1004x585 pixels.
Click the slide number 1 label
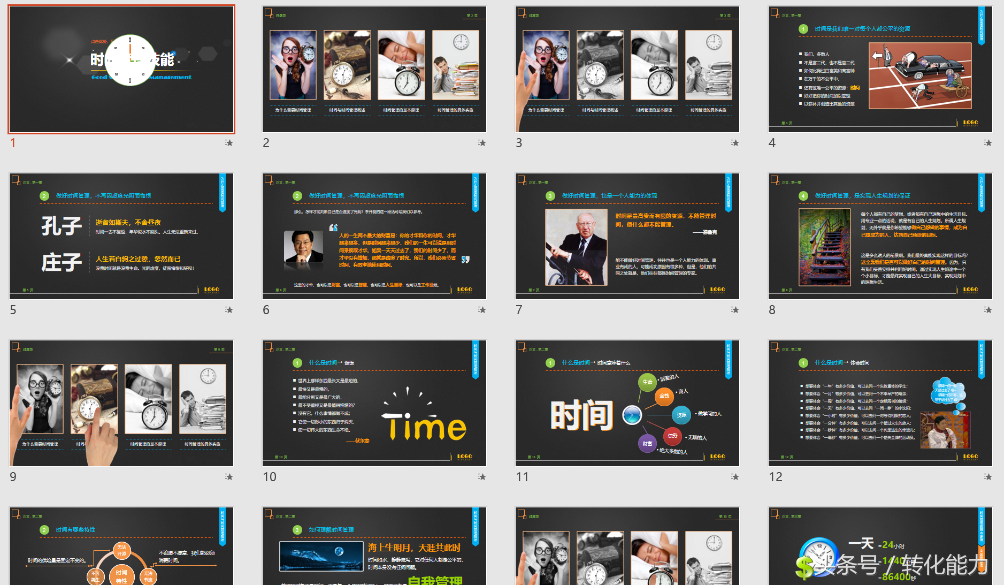coord(13,143)
